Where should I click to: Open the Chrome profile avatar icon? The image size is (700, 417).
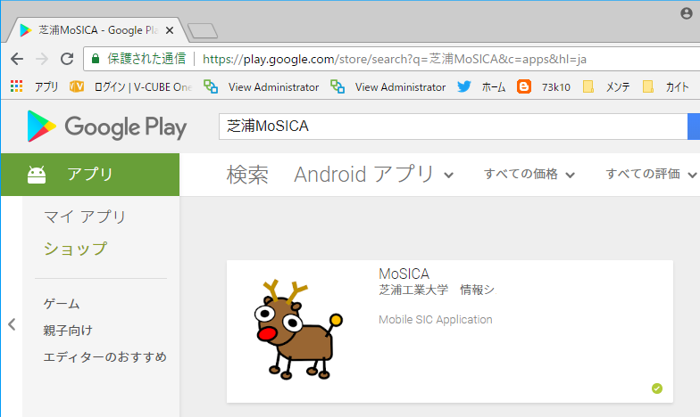click(686, 13)
